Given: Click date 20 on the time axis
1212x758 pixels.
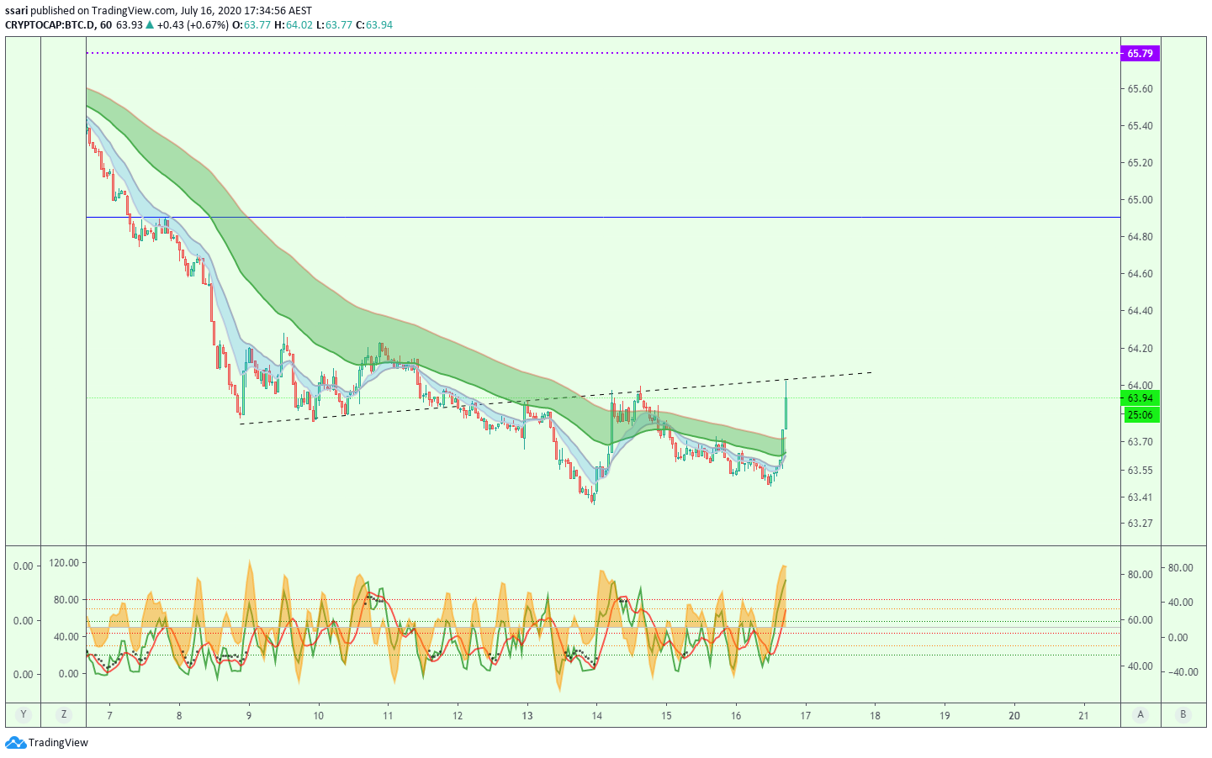Looking at the screenshot, I should pos(1014,716).
